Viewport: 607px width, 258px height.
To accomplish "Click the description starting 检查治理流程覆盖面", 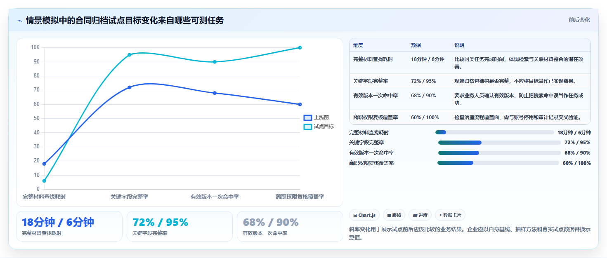I will (517, 117).
